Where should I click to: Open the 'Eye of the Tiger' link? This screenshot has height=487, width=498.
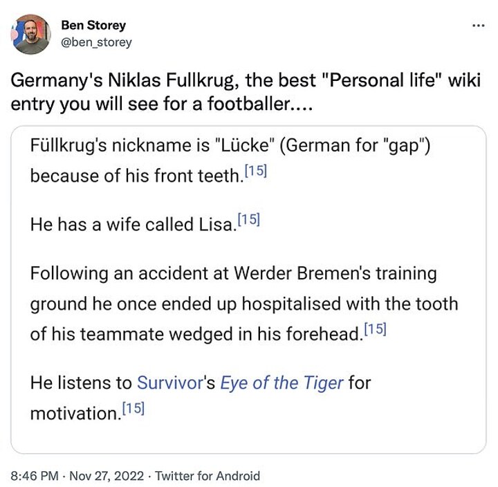(282, 383)
